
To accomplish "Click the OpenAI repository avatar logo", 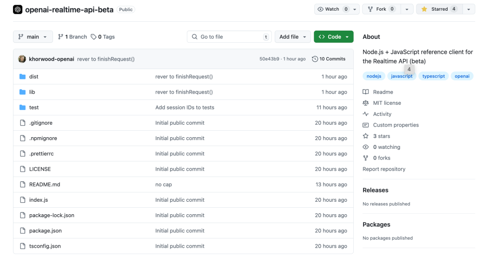I will click(18, 10).
